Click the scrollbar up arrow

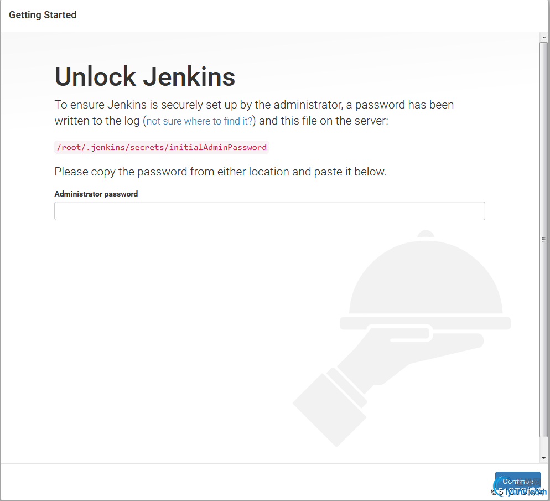(x=544, y=37)
